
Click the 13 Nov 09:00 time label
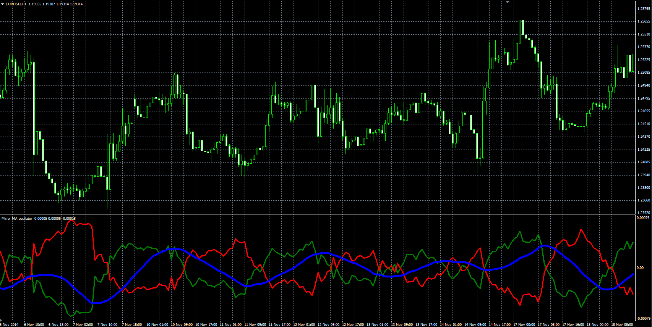tap(402, 325)
